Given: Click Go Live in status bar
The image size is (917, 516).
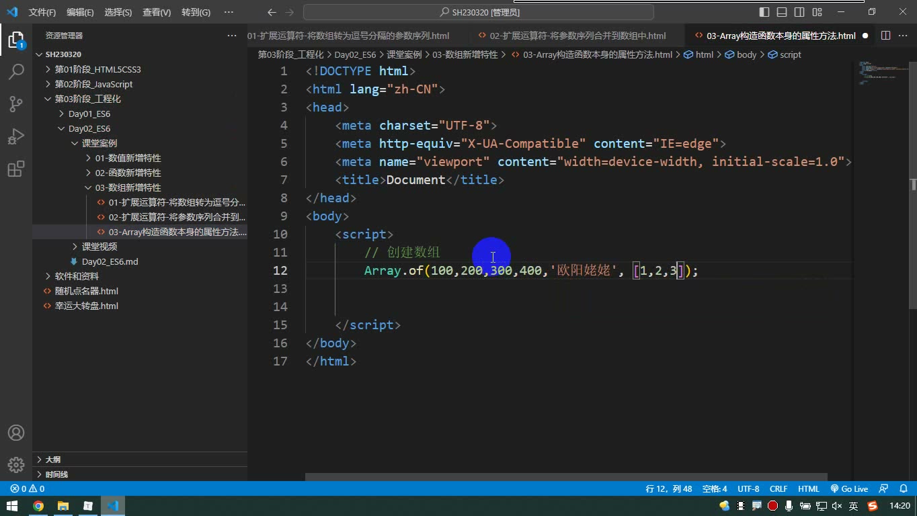Looking at the screenshot, I should tap(849, 489).
